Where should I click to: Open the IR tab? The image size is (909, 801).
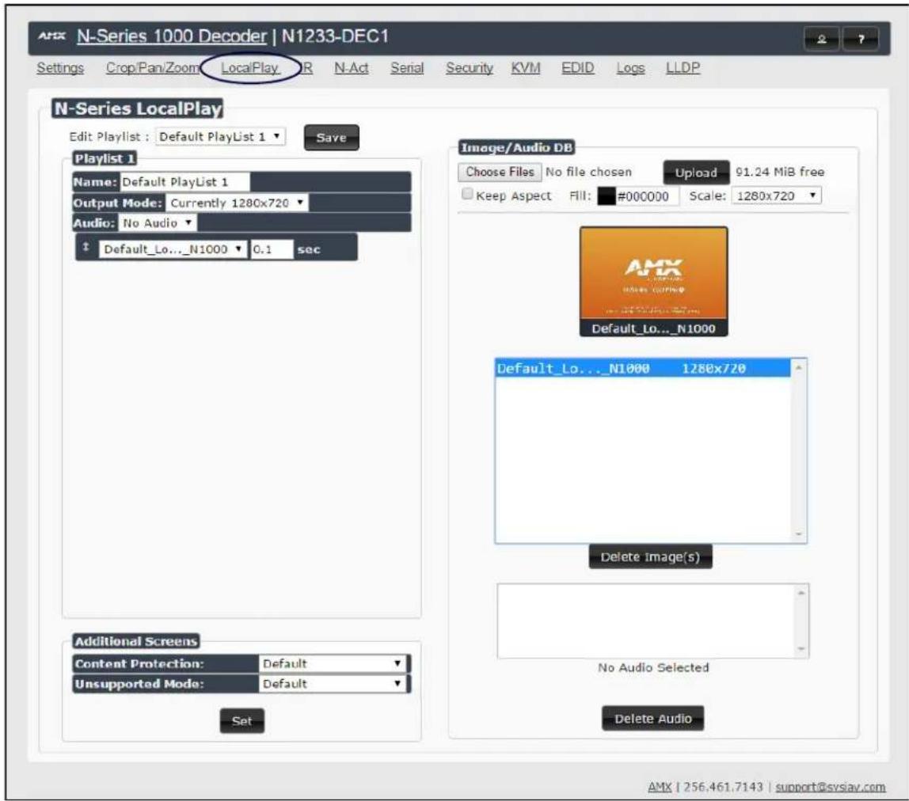pos(307,68)
